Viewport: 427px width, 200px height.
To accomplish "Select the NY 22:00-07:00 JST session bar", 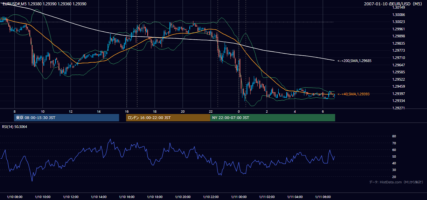I will (273, 118).
